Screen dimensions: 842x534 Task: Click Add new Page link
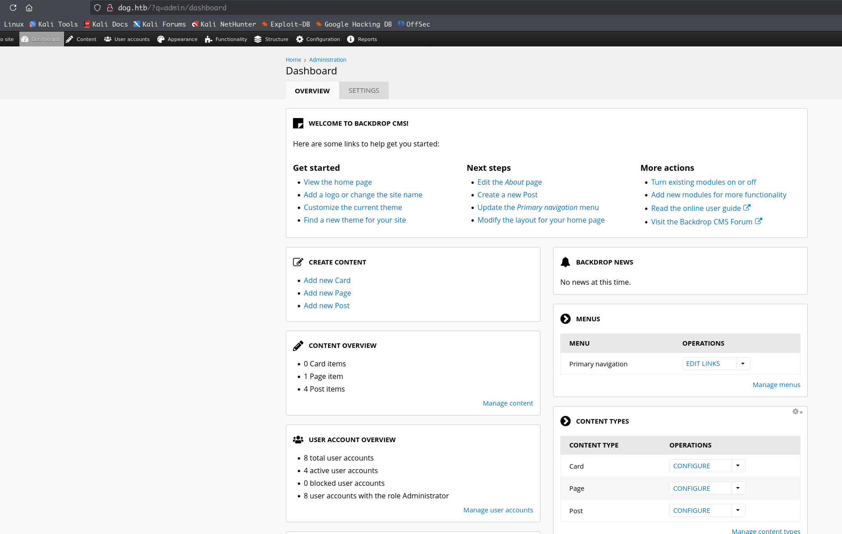tap(327, 293)
